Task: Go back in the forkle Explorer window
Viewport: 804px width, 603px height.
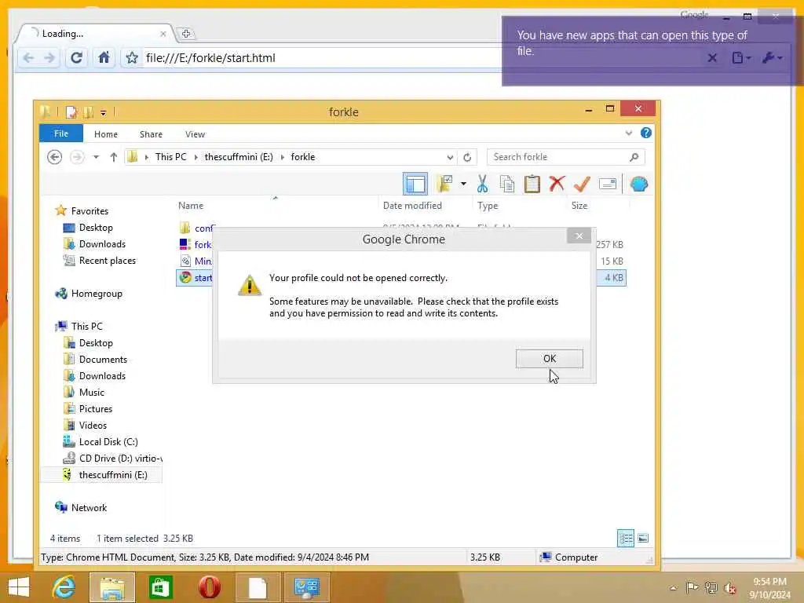Action: pyautogui.click(x=54, y=157)
